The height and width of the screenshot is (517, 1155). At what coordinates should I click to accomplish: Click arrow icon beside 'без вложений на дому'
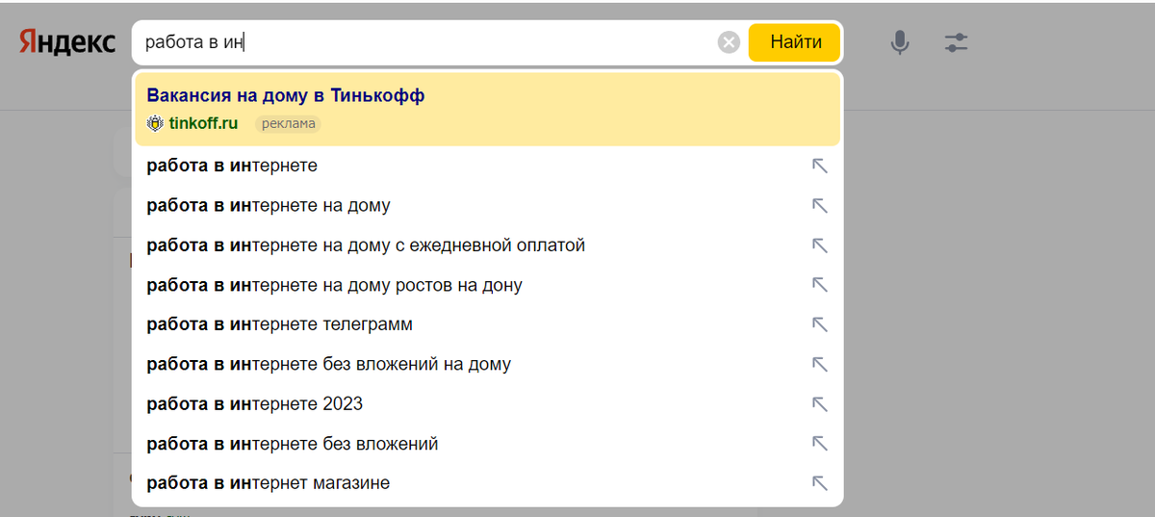[820, 364]
